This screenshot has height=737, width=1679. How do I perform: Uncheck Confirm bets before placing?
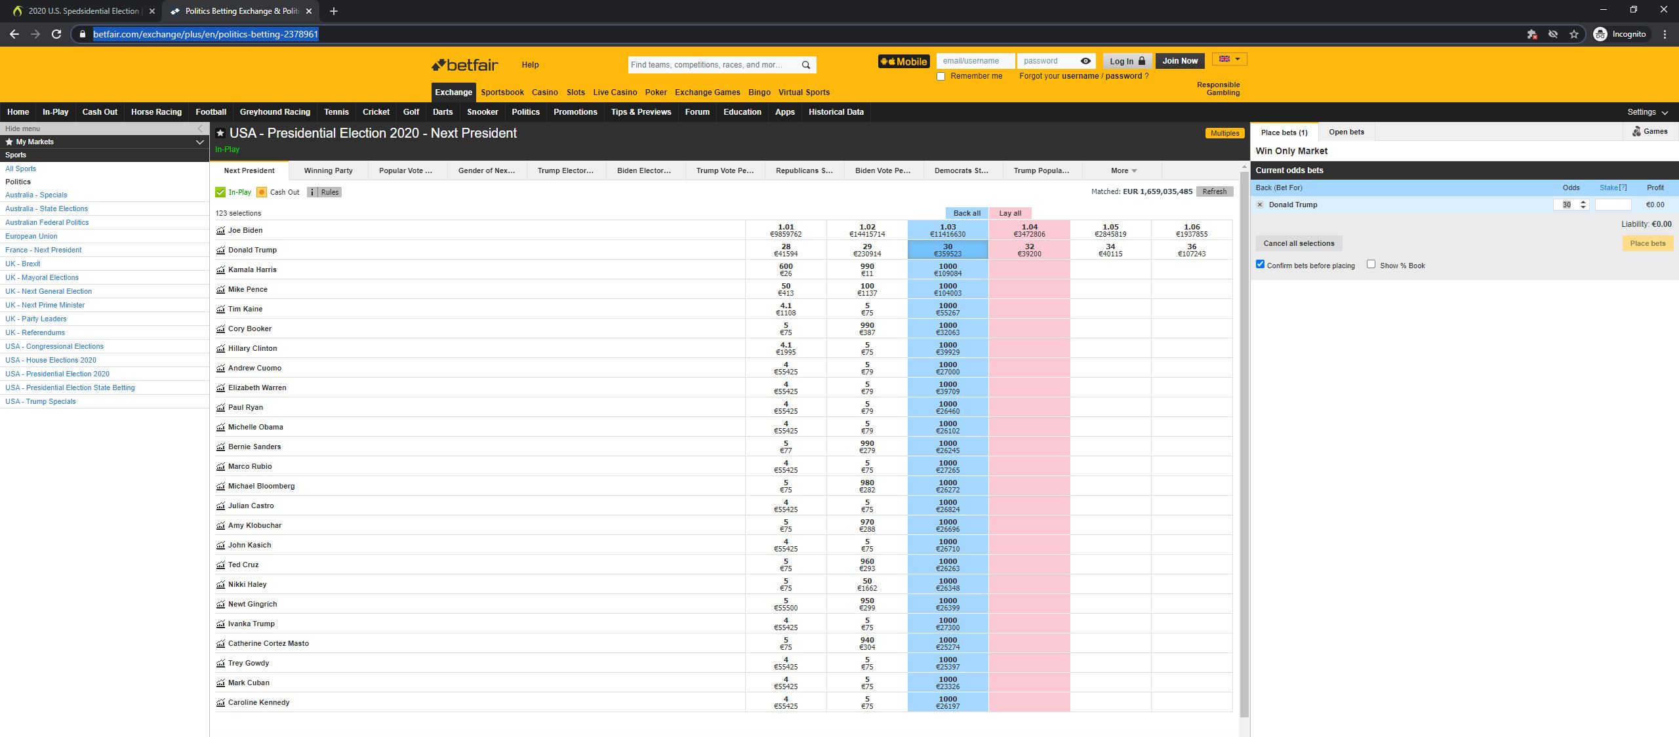[1260, 264]
